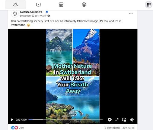Play the Switzerland video
The width and height of the screenshot is (153, 130).
coord(12,120)
